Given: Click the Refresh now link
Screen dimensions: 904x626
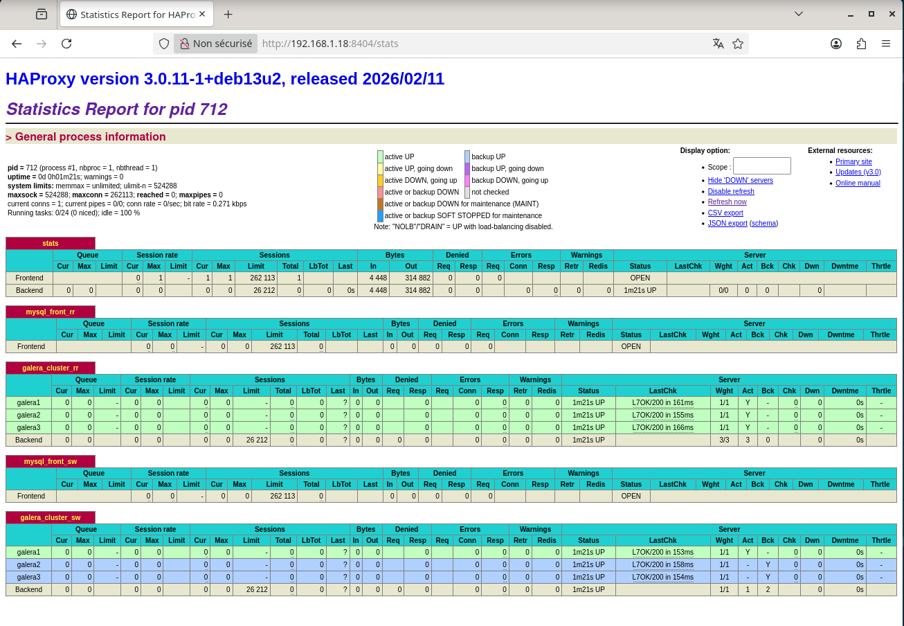Looking at the screenshot, I should (727, 202).
